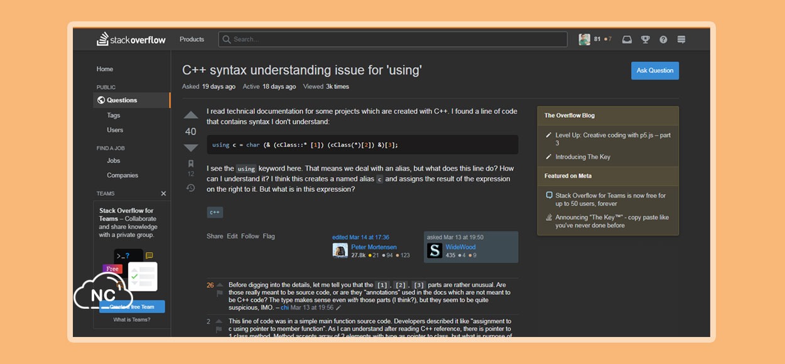Open the Products menu
Screen dimensions: 785x364
point(192,40)
